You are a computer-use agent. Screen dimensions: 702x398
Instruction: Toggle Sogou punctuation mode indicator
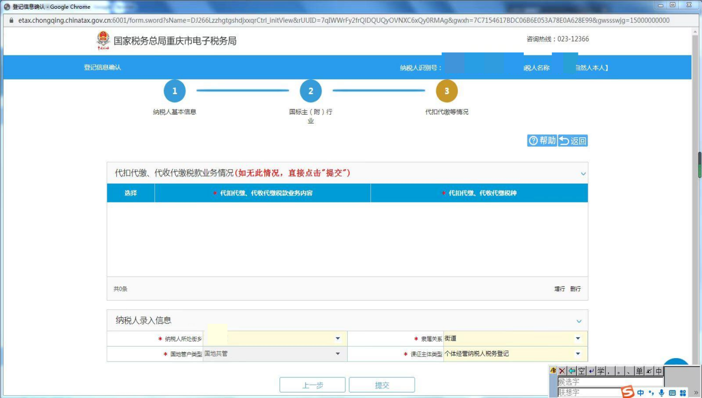[x=651, y=393]
